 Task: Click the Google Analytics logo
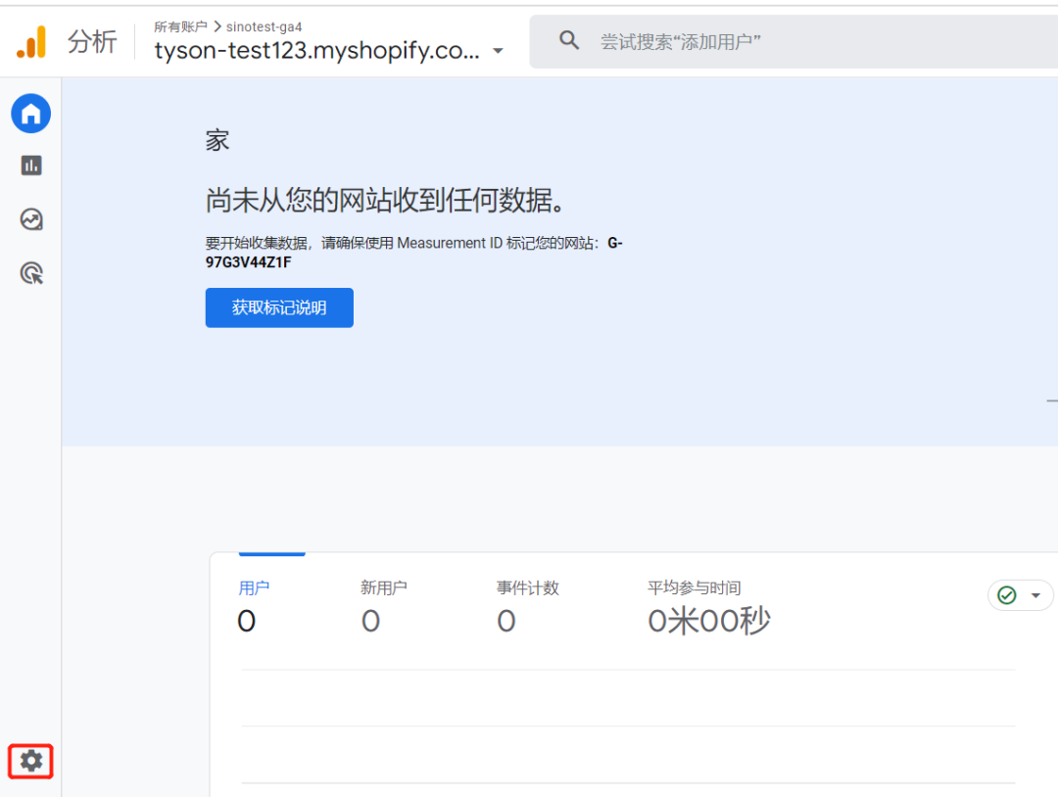[x=31, y=41]
